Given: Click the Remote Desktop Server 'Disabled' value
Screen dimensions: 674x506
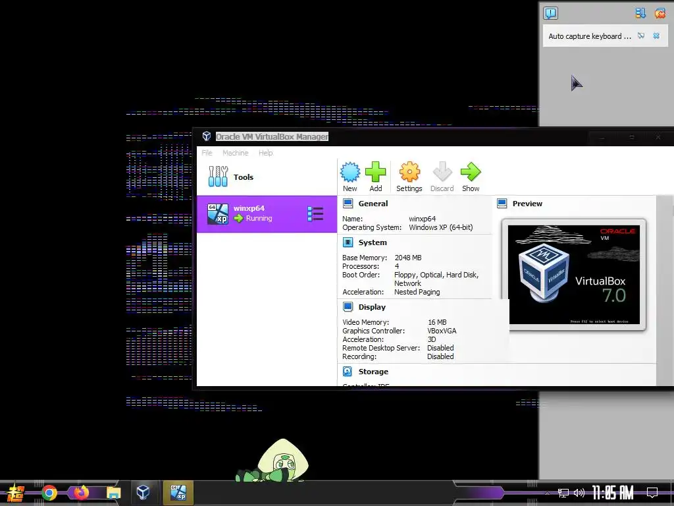Looking at the screenshot, I should (440, 348).
